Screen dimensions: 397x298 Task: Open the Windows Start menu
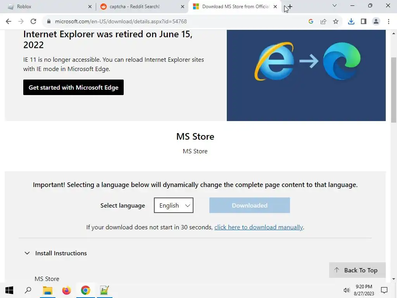[9, 290]
